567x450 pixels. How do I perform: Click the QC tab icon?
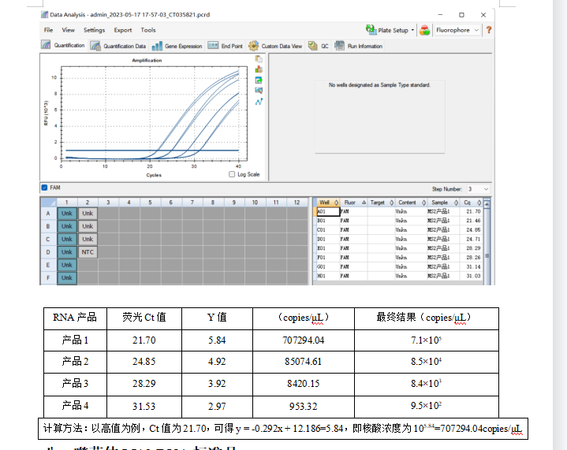click(x=312, y=46)
